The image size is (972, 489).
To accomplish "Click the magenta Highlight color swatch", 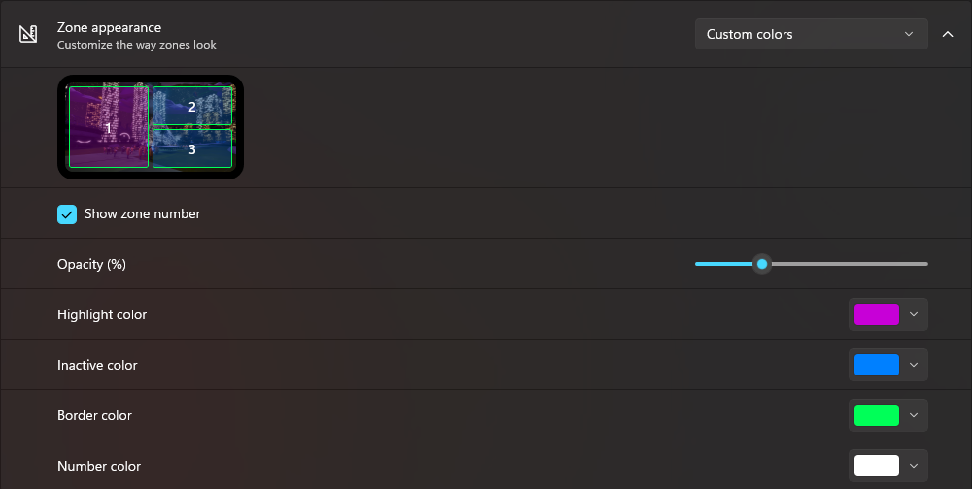I will point(876,314).
